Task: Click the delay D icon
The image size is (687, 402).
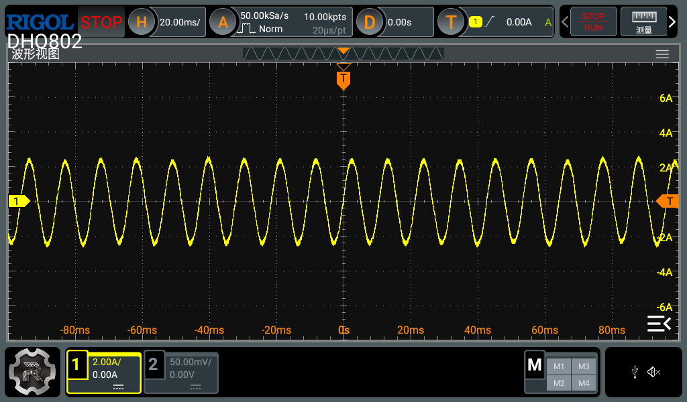Action: tap(370, 22)
